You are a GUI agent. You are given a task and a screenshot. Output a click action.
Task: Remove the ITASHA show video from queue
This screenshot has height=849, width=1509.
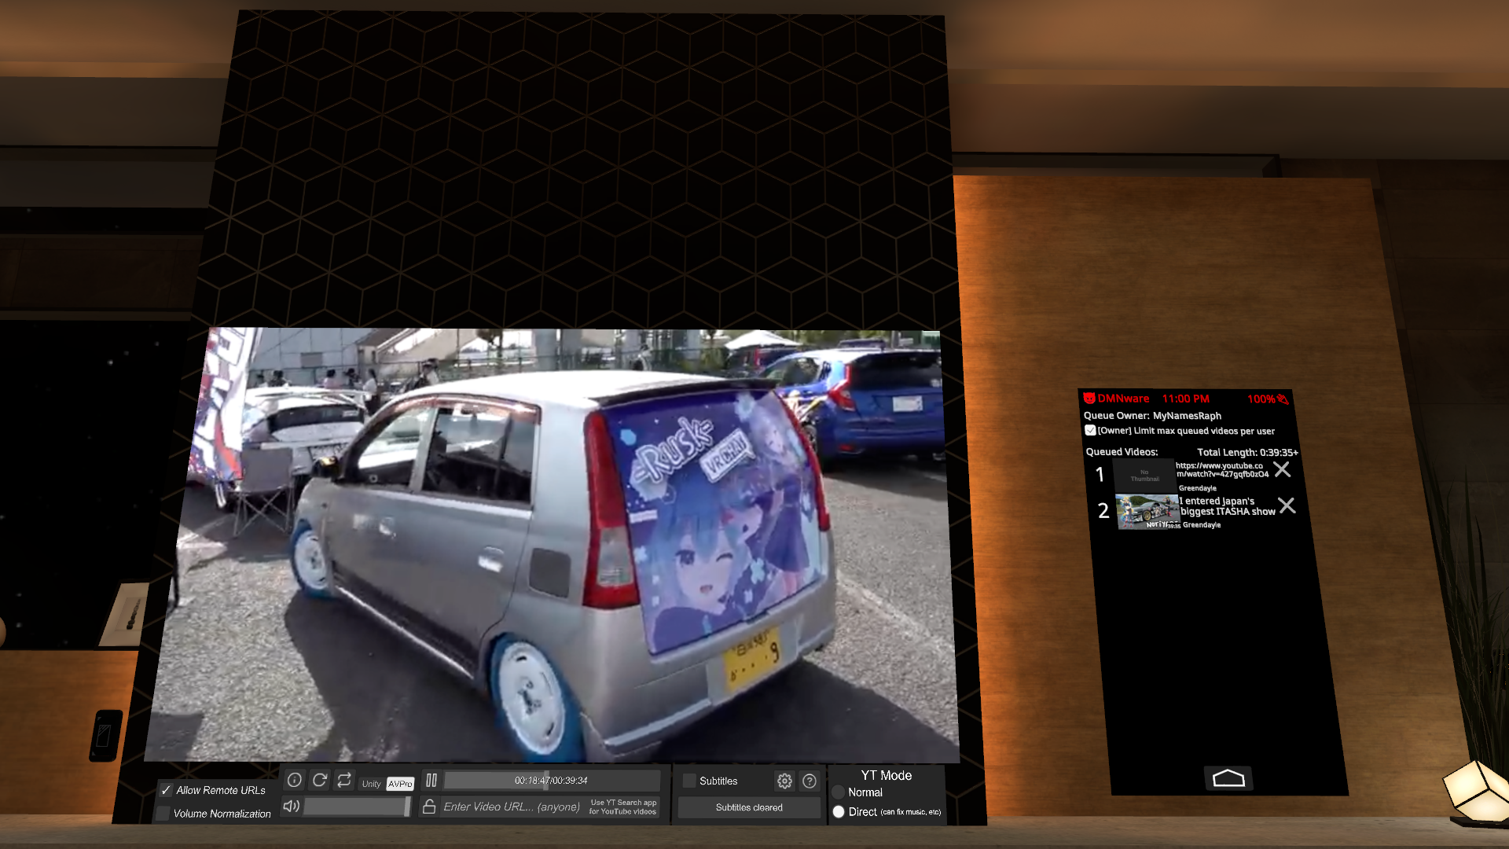(1287, 505)
